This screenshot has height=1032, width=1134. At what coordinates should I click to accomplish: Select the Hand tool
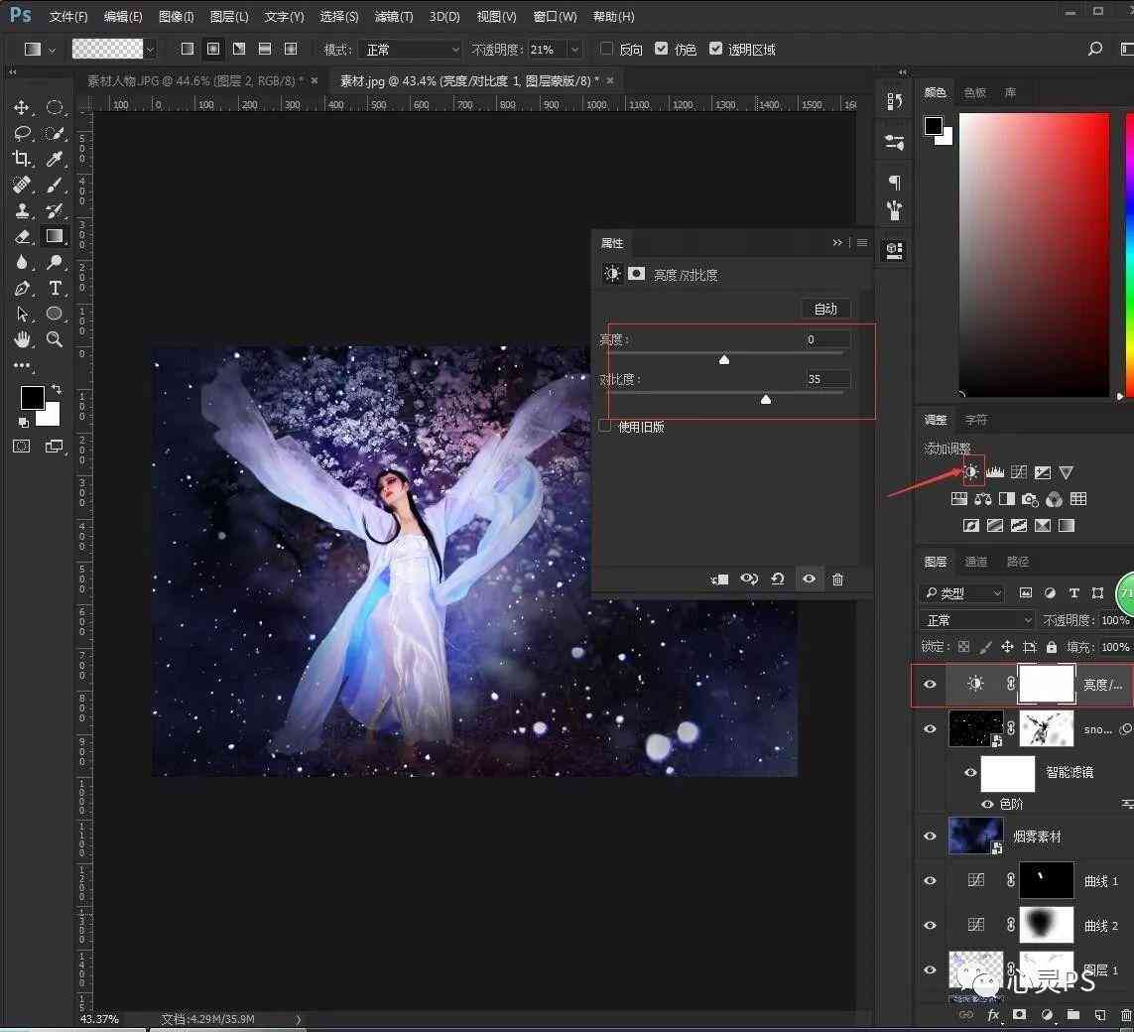22,339
